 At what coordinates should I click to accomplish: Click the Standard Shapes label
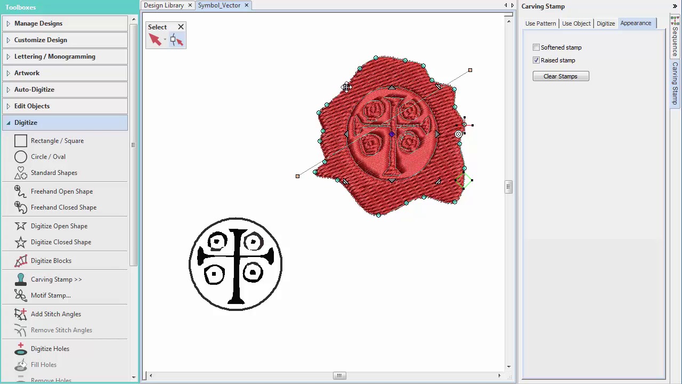point(54,173)
